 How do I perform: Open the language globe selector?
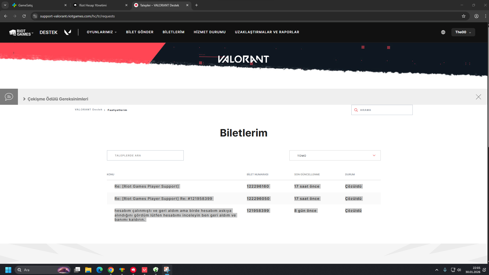coord(443,32)
